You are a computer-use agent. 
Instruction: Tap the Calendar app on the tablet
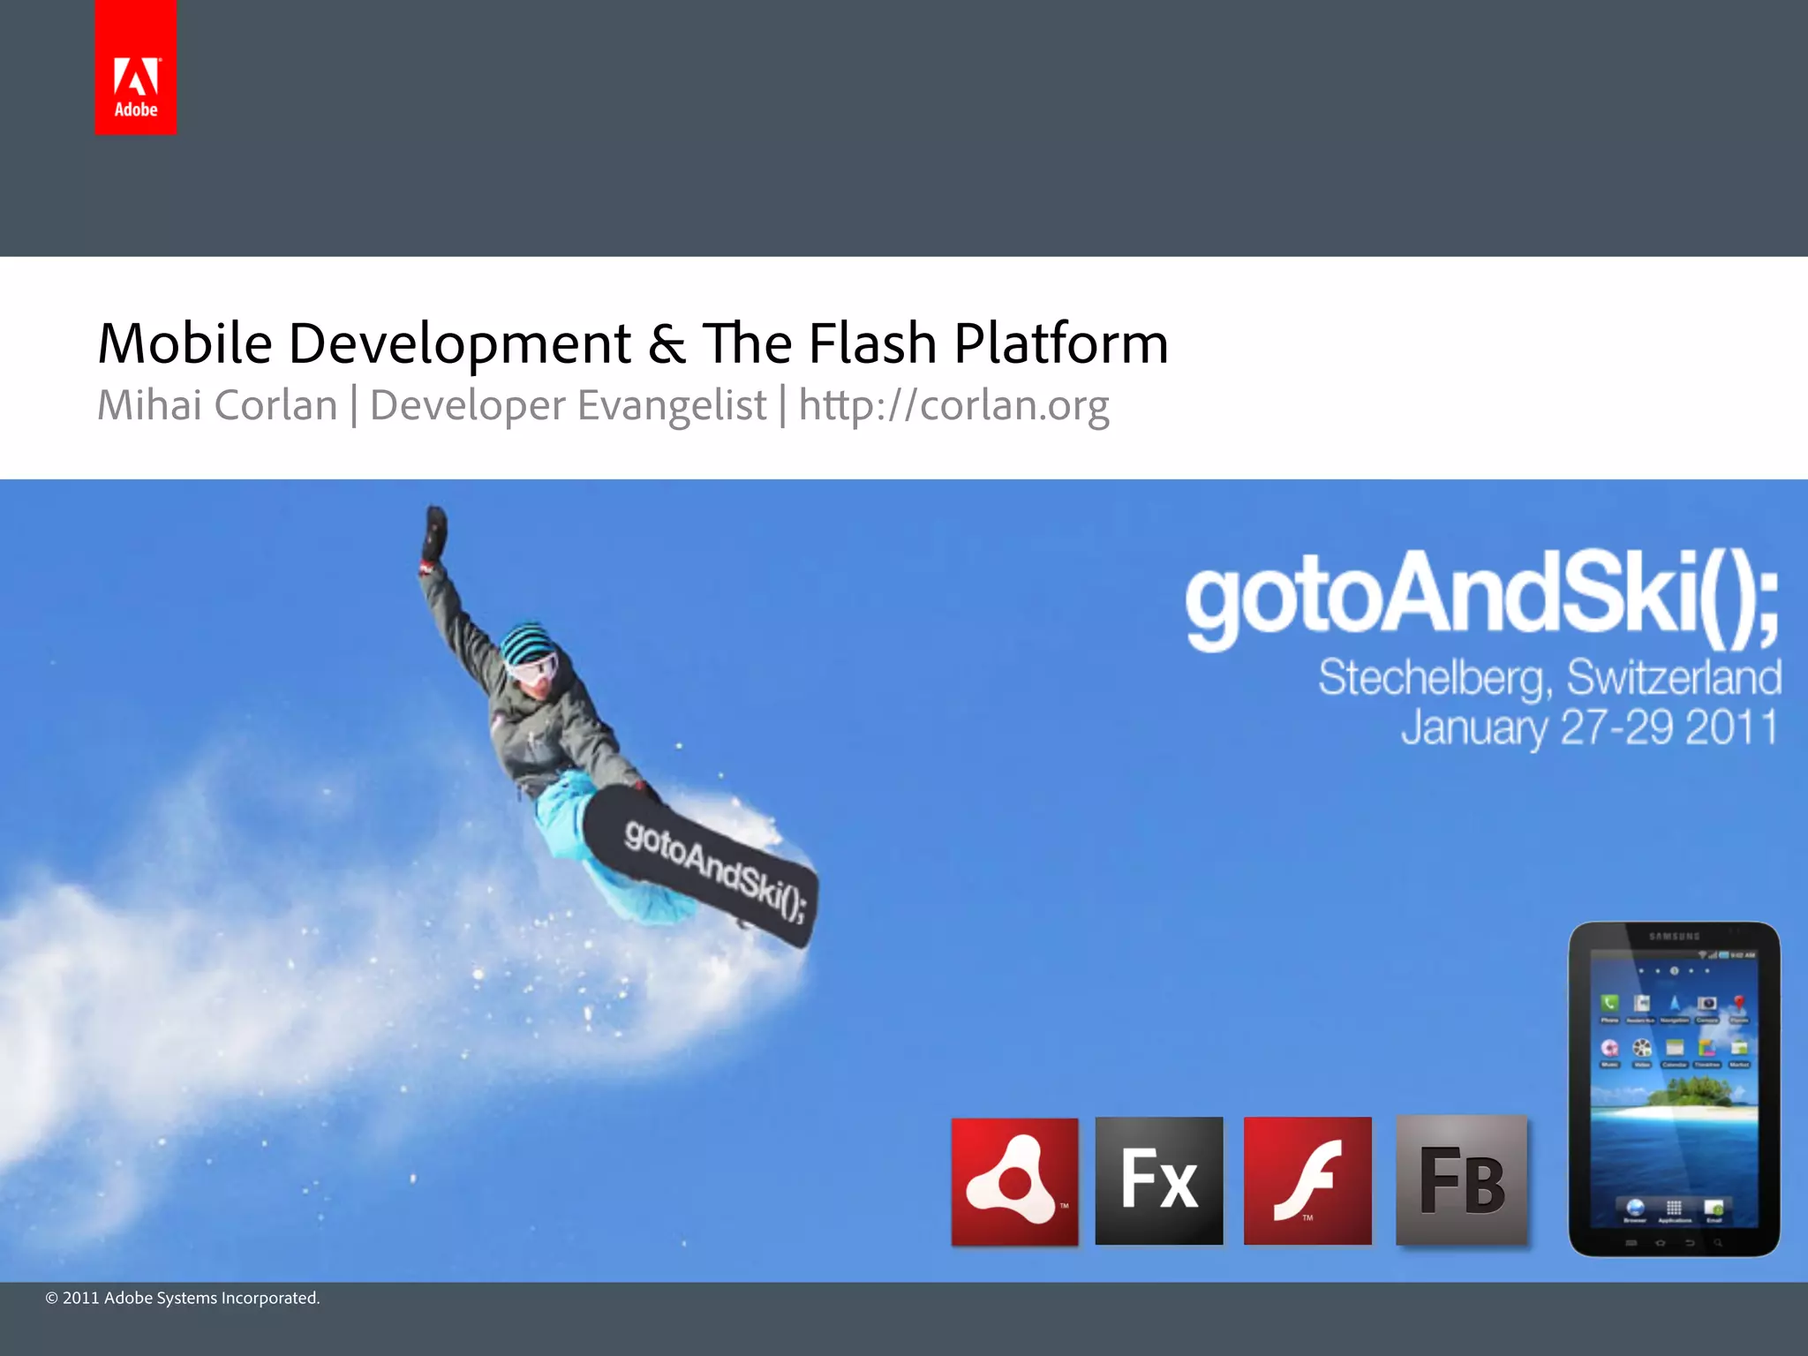(1675, 1048)
